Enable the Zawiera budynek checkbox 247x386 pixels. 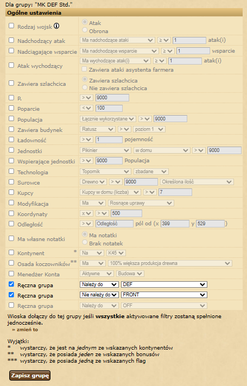click(11, 129)
